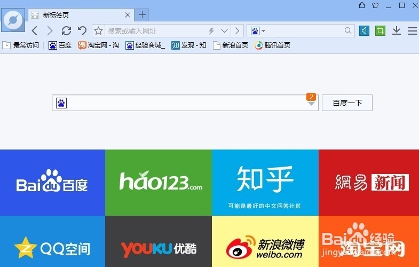419x267 pixels.
Task: Open the 淘宝网 bookmark
Action: (x=98, y=45)
